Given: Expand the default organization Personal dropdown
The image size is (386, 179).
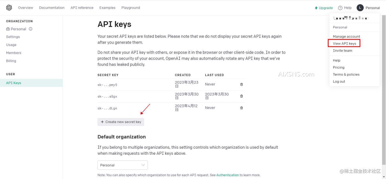Looking at the screenshot, I should coord(123,165).
